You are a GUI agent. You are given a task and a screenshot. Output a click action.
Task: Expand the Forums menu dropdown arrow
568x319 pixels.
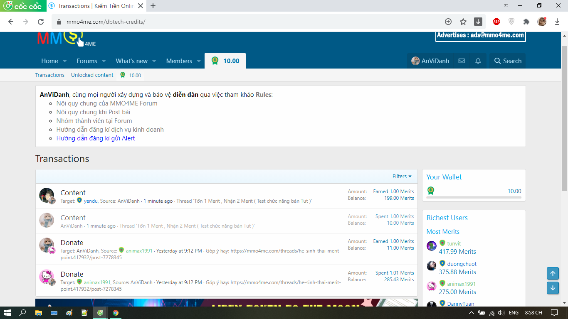(104, 61)
